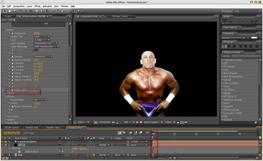263x161 pixels.
Task: Select the Eraser tool
Action: tap(63, 11)
